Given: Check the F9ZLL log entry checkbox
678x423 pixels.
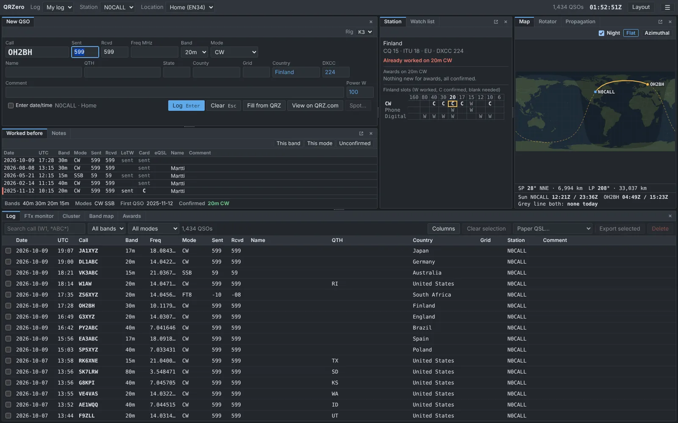Looking at the screenshot, I should click(8, 416).
